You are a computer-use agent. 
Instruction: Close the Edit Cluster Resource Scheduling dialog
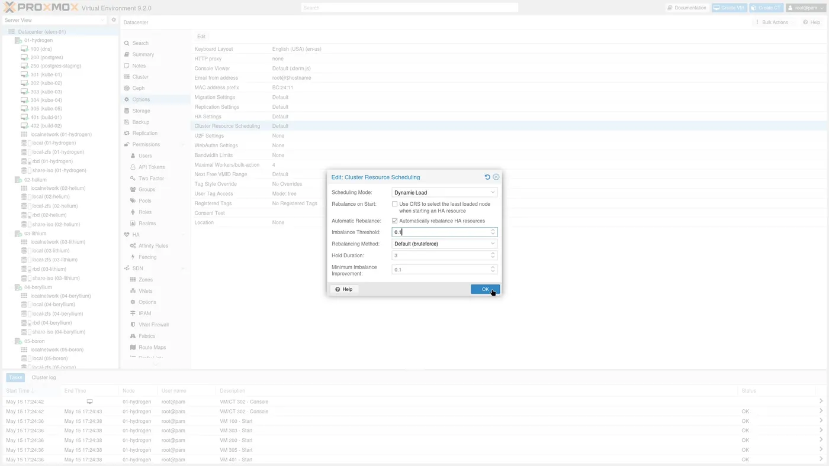496,177
